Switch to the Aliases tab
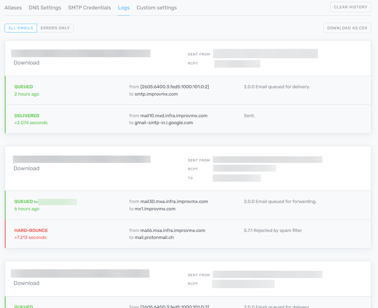 [x=13, y=8]
